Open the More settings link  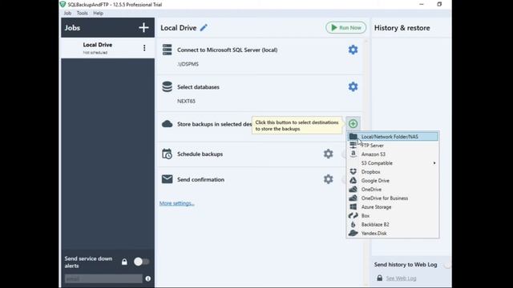(176, 203)
